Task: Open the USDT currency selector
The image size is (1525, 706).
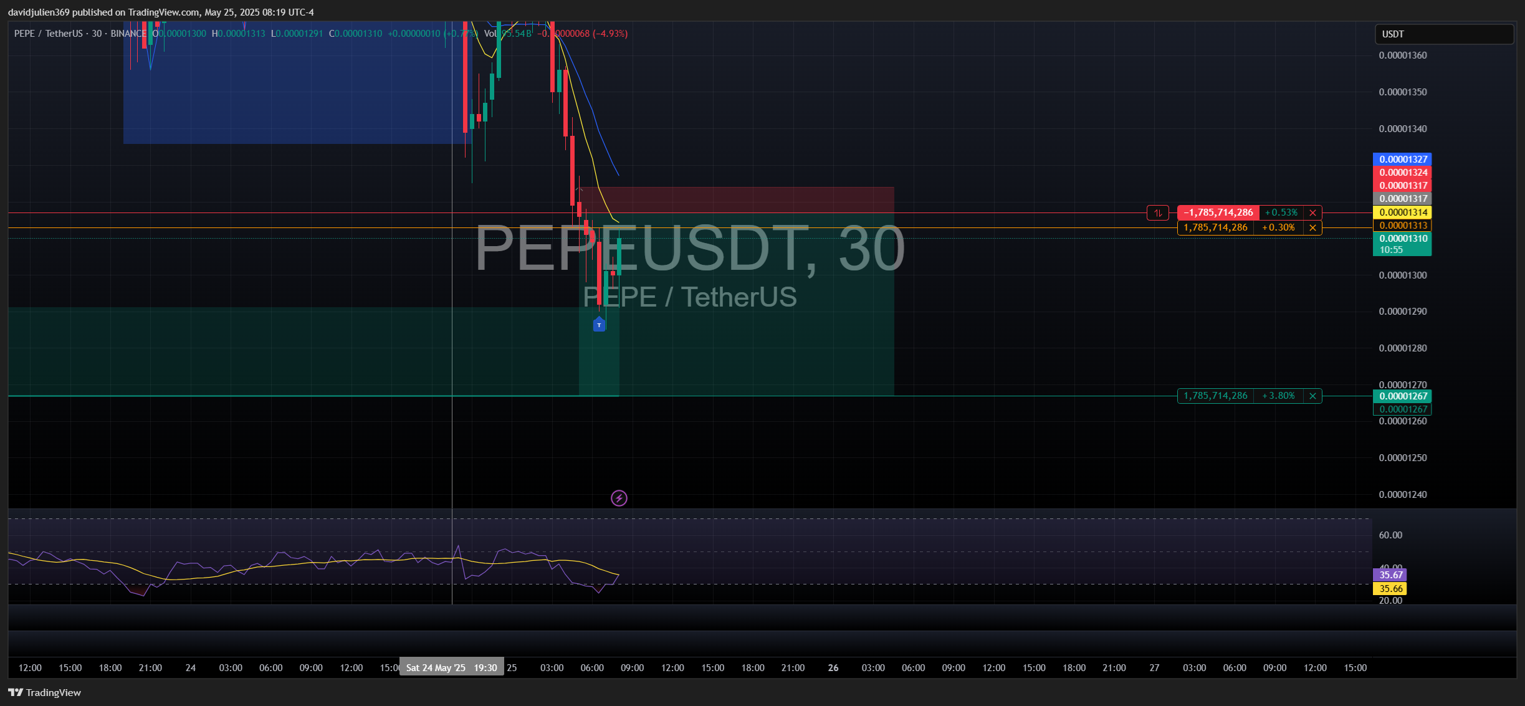Action: click(1444, 34)
